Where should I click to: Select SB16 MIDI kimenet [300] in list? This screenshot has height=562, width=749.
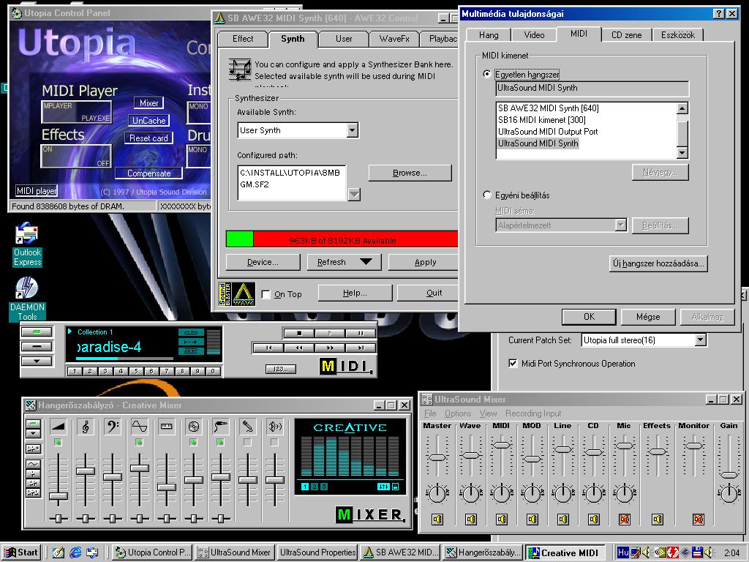coord(542,120)
